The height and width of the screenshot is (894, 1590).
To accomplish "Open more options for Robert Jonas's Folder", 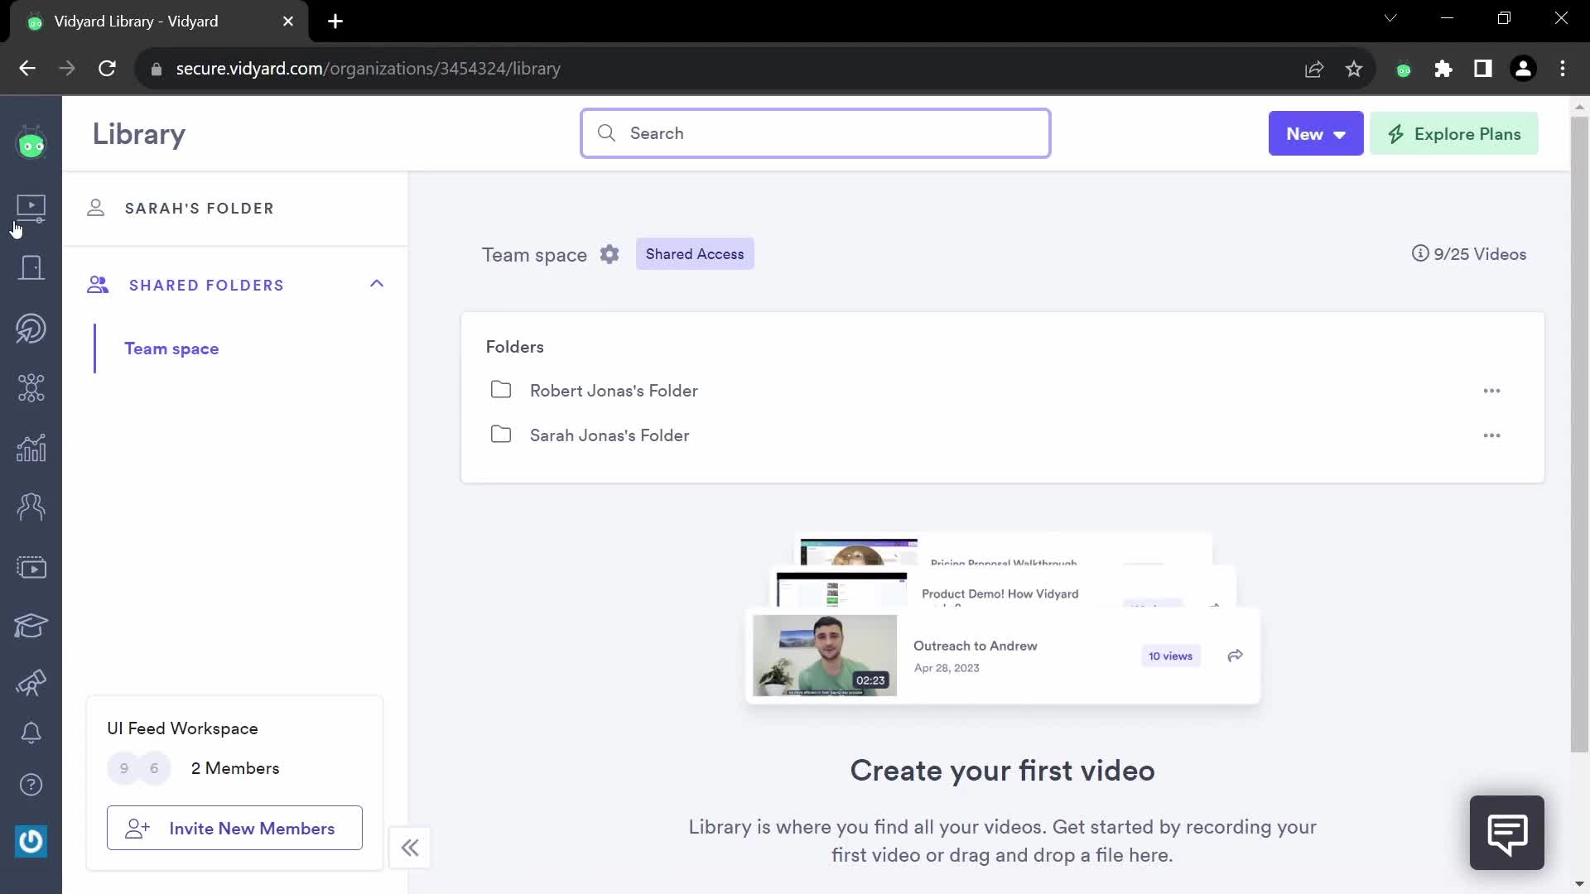I will [x=1491, y=391].
